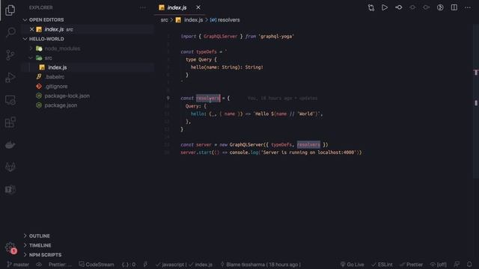The height and width of the screenshot is (269, 479).
Task: Open the Remote Explorer view
Action: 10,100
